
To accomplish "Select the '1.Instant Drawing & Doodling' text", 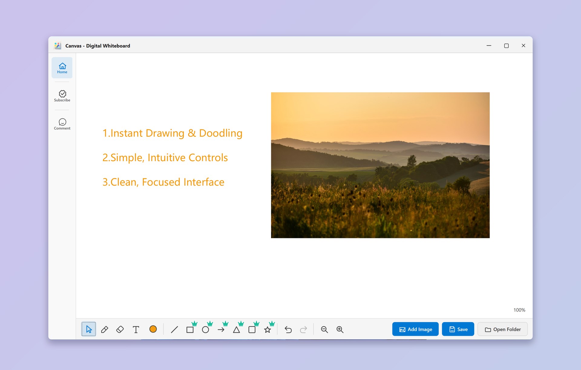I will pos(172,133).
